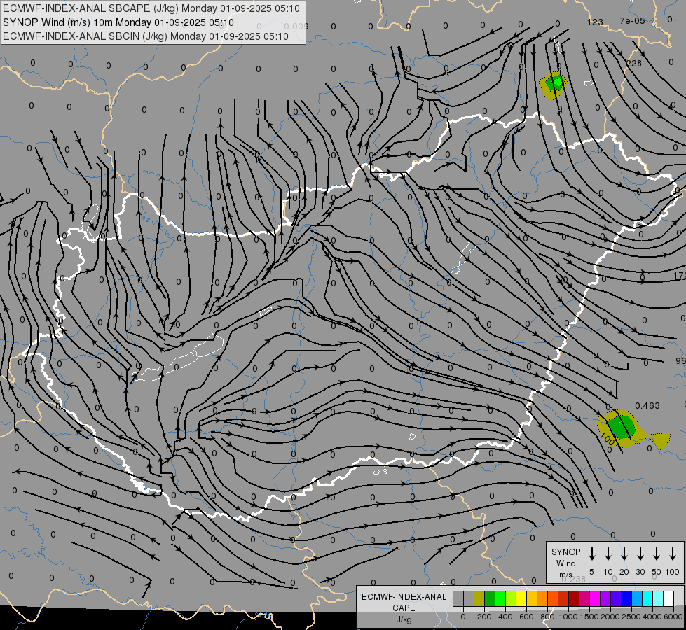Click the 'SYNOP' label in wind legend
This screenshot has height=630, width=686.
tap(565, 552)
